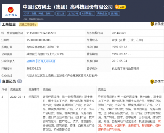The image size is (164, 133).
Task: Click establishment date 1997-09-12 value
Action: pyautogui.click(x=119, y=47)
